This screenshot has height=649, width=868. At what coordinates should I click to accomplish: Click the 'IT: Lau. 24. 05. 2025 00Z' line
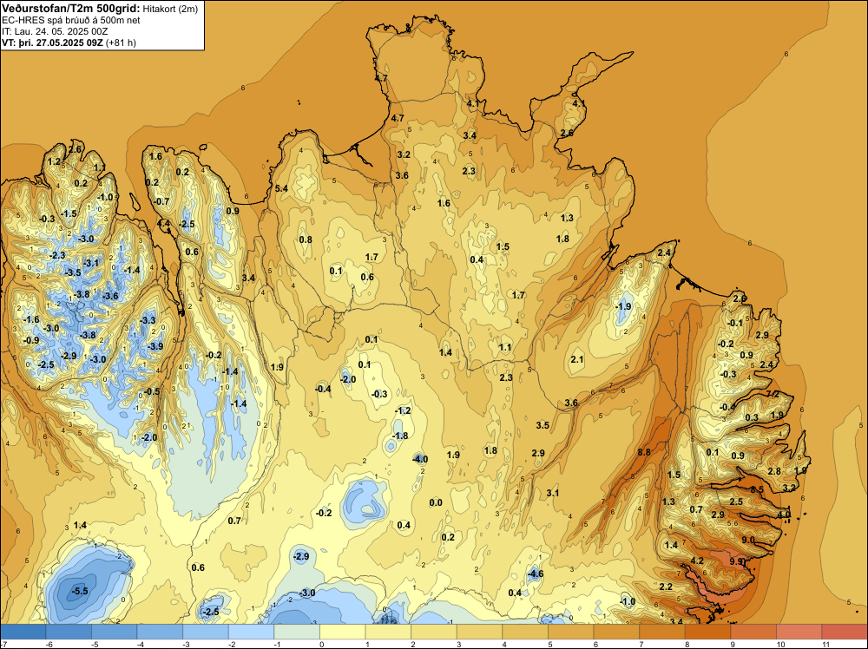tap(55, 31)
